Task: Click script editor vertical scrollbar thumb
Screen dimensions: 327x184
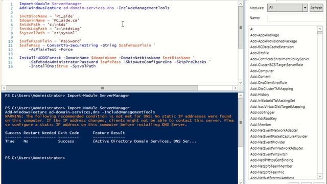Action: pos(241,27)
